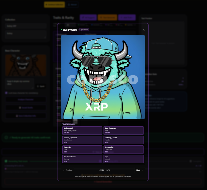Select the Accessories 'Chain xrp' card

tap(123, 149)
